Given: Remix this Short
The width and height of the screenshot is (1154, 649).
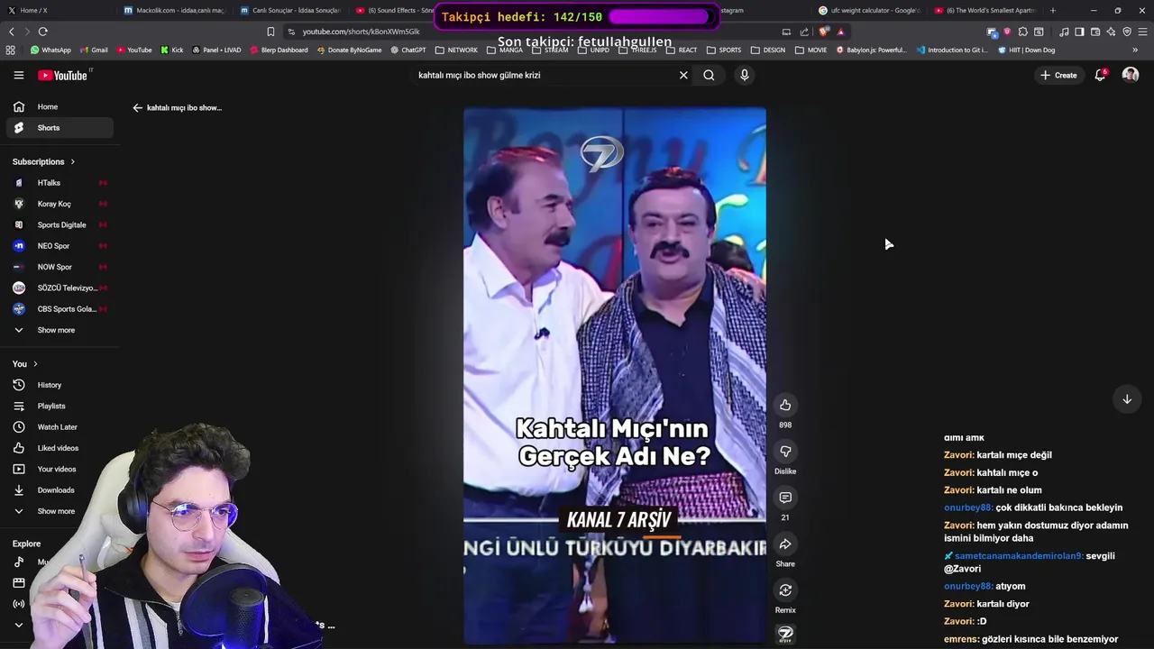Looking at the screenshot, I should [x=785, y=590].
